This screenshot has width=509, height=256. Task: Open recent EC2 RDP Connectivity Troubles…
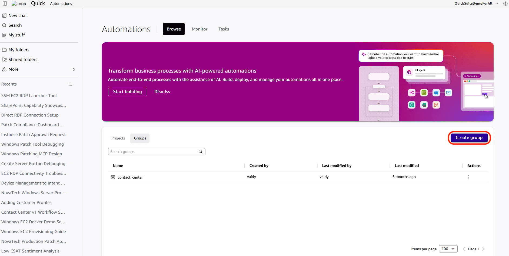[x=34, y=173]
